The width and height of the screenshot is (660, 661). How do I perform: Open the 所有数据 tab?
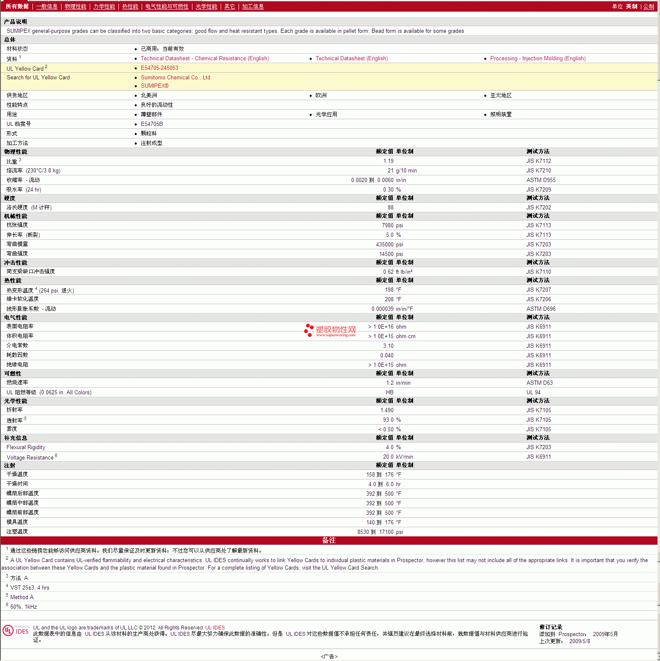click(17, 7)
